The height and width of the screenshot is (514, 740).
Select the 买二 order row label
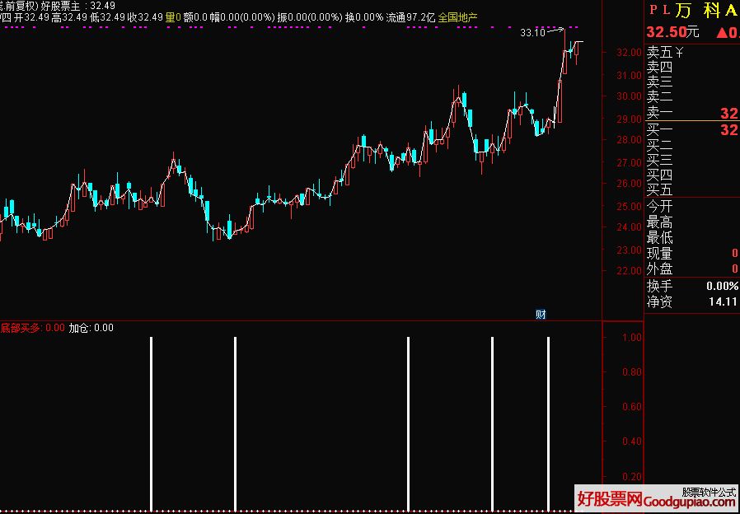[659, 145]
